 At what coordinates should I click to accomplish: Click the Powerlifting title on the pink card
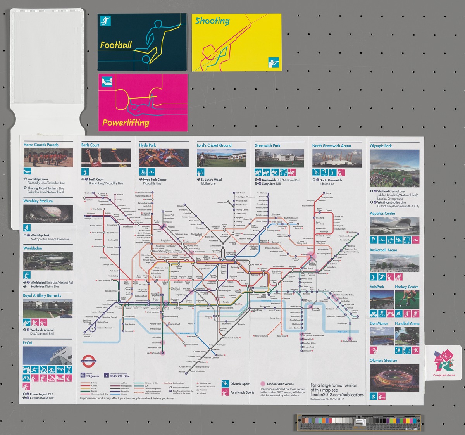[126, 123]
